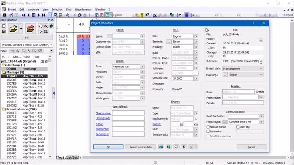Image resolution: width=294 pixels, height=165 pixels.
Task: Click the map list vertical scrollbar
Action: click(50, 107)
